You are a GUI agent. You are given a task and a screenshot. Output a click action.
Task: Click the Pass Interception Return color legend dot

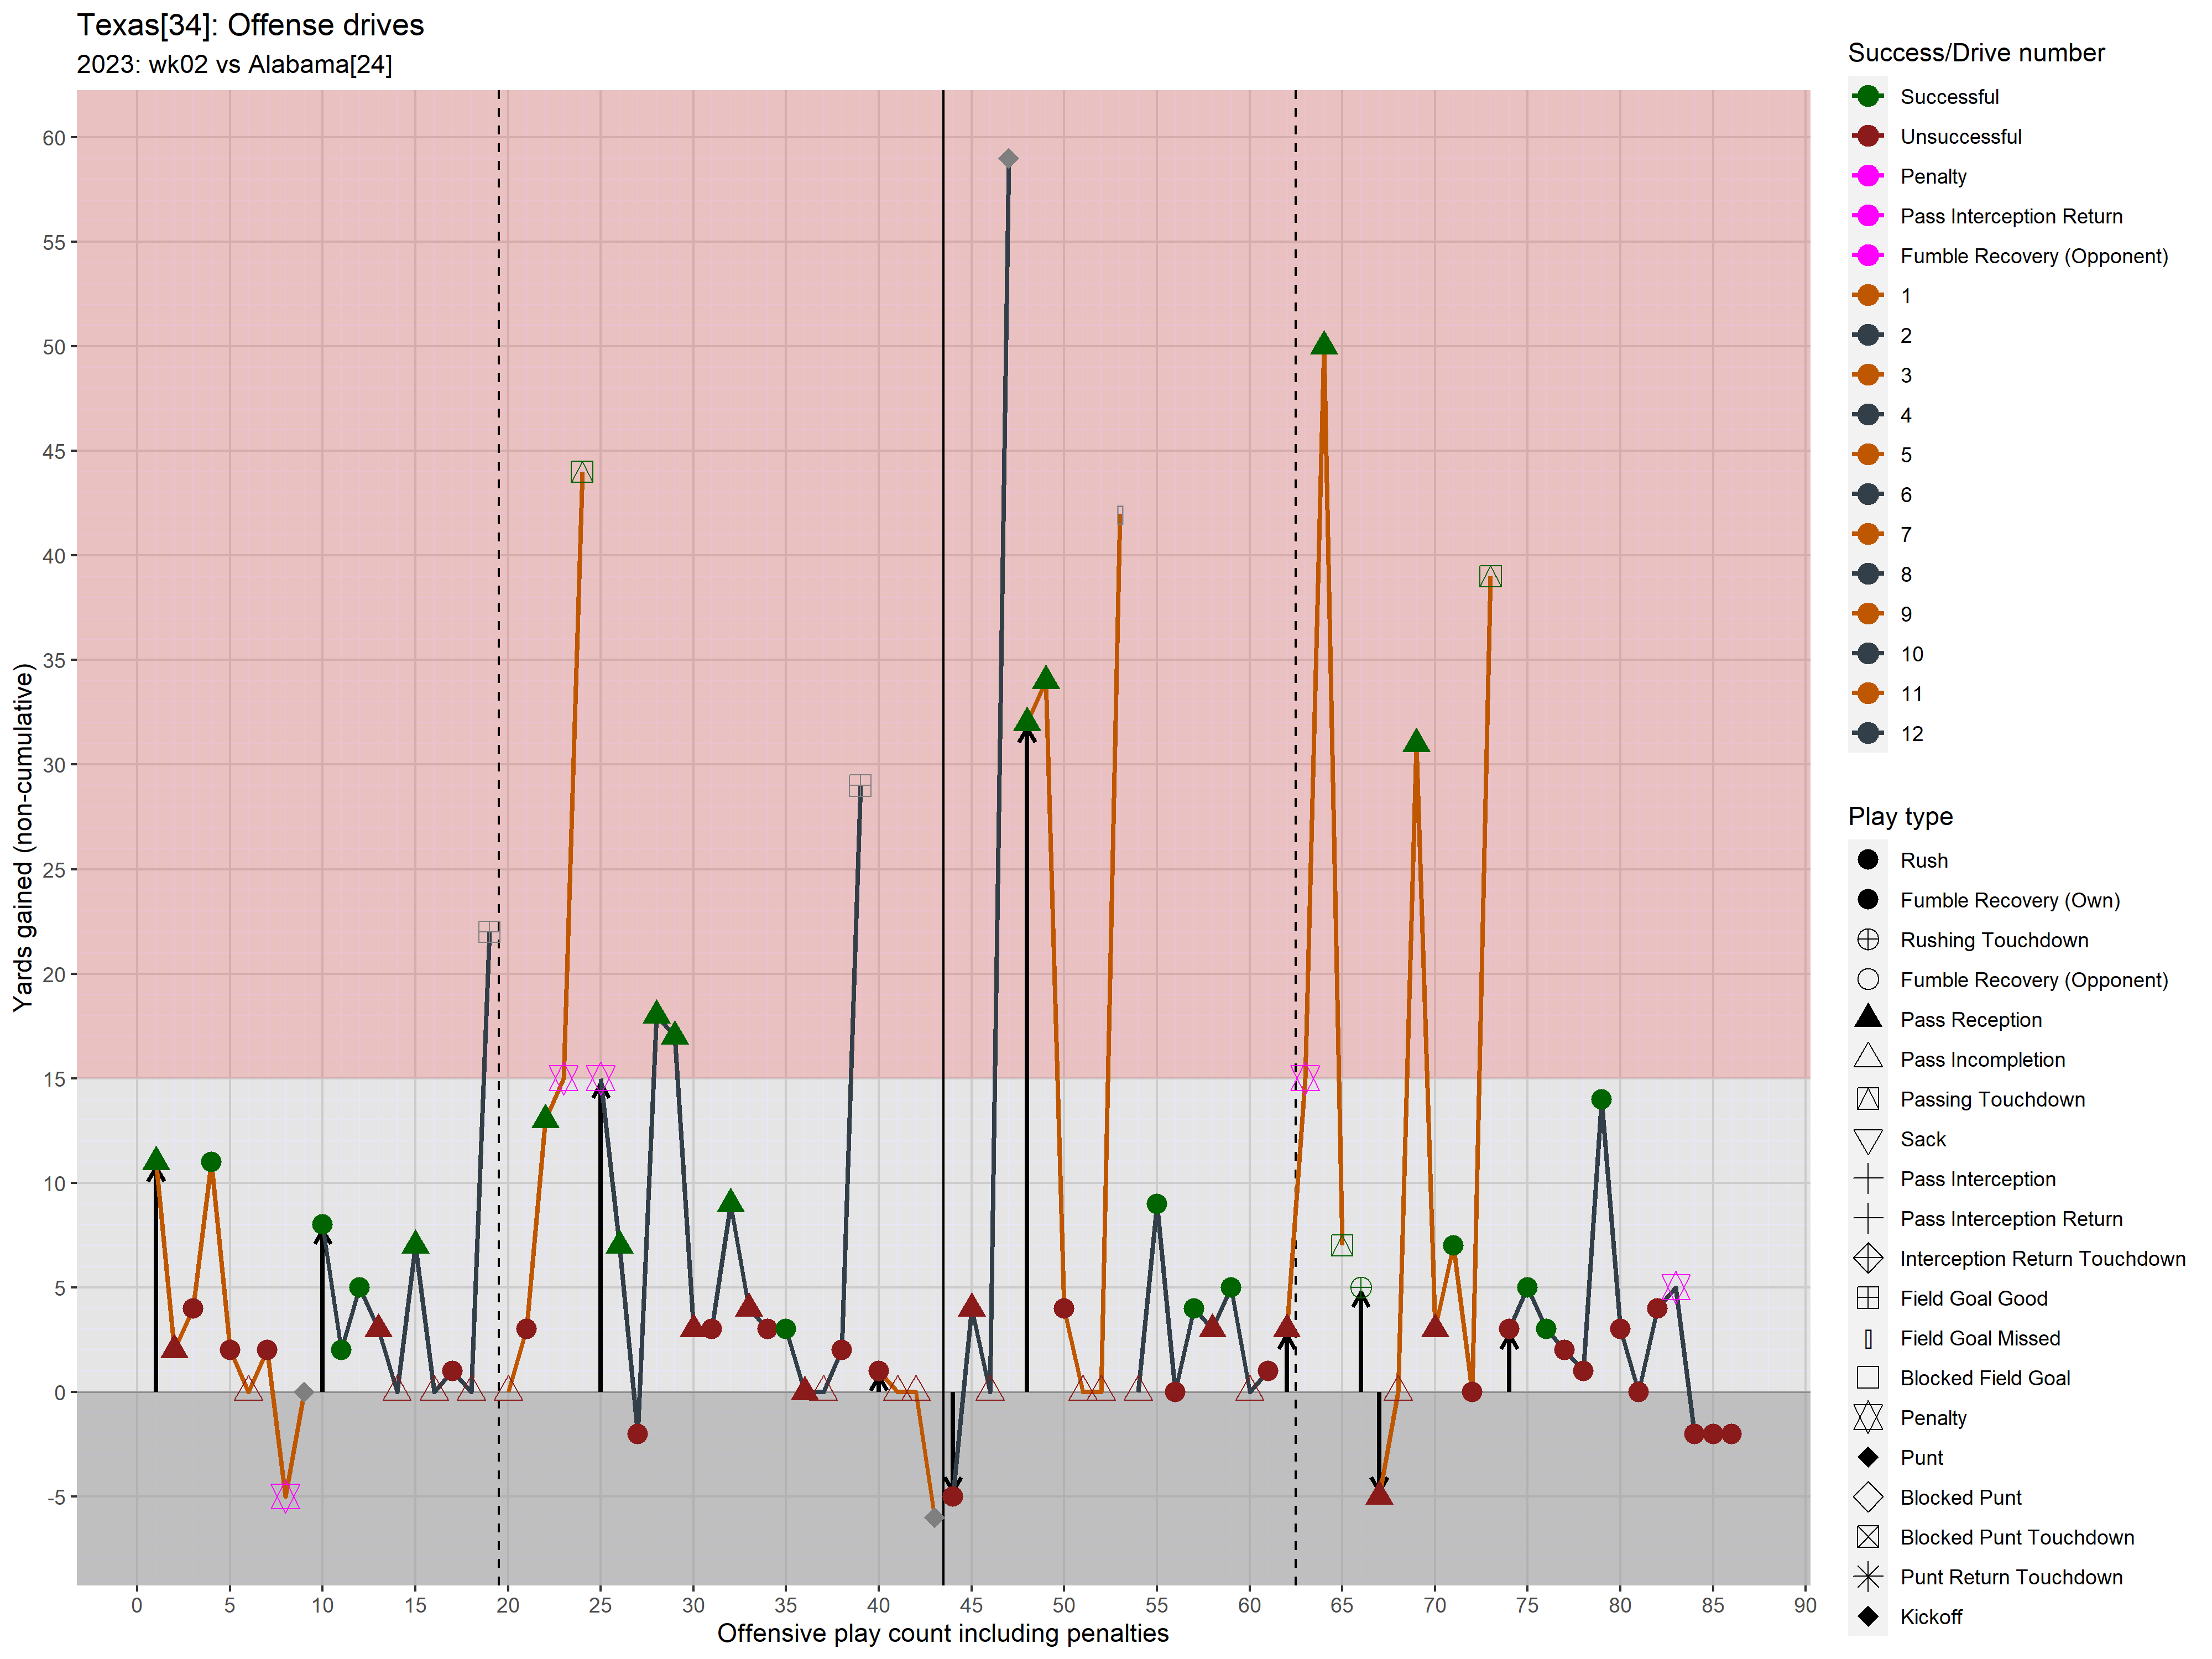(1867, 216)
